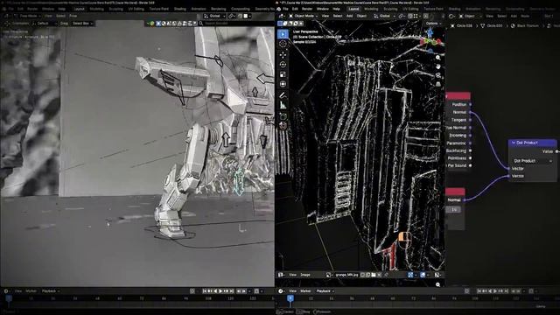Screen dimensions: 560x315
Task: Open the Pose Mode dropdown in left viewport
Action: 27,16
